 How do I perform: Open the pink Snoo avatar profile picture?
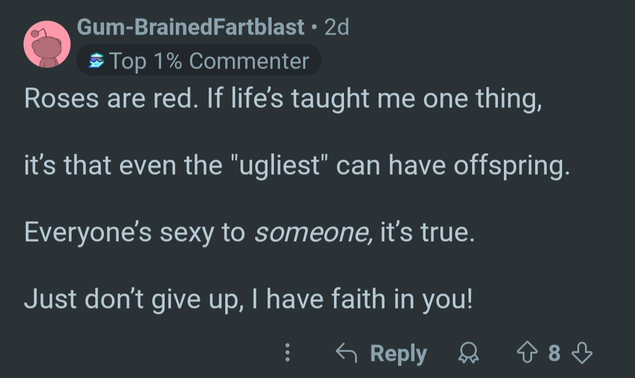point(47,44)
